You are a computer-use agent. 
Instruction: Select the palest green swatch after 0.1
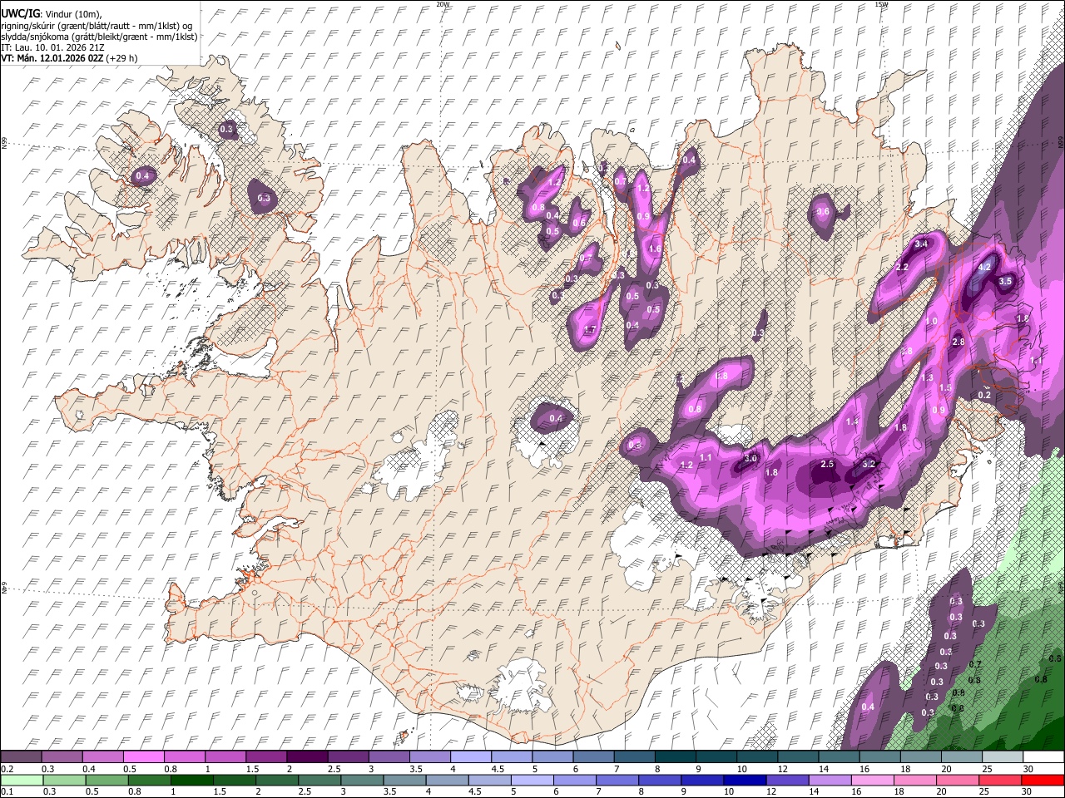click(x=21, y=781)
